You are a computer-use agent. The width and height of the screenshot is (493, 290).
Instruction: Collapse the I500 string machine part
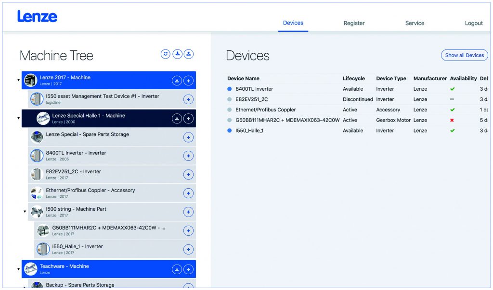(25, 212)
